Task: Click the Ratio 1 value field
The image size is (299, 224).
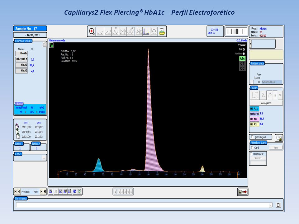Action: pos(21,148)
